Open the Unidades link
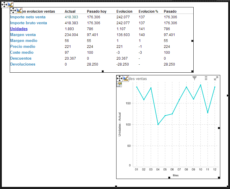The height and width of the screenshot is (189, 230). pos(19,29)
